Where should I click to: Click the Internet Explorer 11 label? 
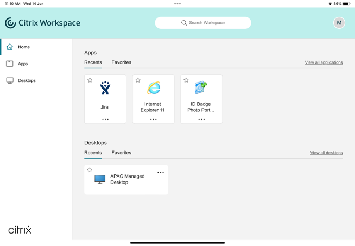click(153, 107)
